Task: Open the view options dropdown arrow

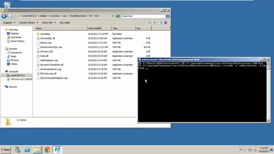Action: (155, 23)
